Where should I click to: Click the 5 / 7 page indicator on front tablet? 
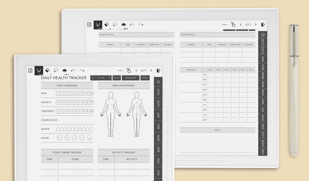[144, 70]
